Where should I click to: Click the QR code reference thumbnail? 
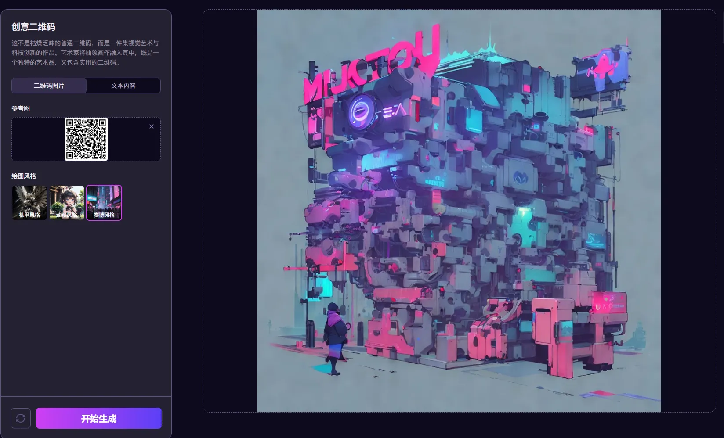pyautogui.click(x=86, y=139)
